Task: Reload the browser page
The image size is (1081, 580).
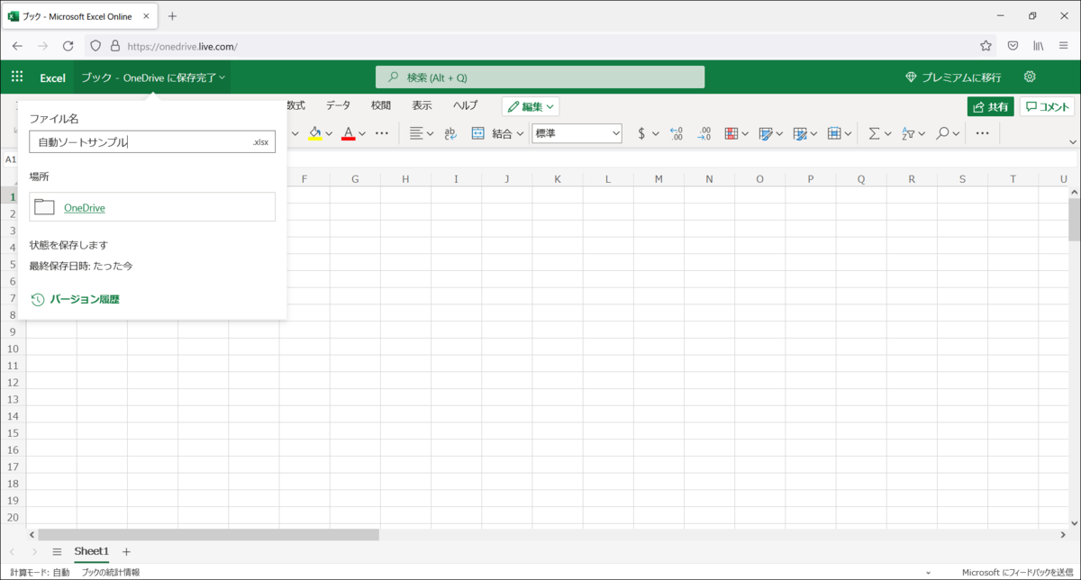Action: point(68,45)
